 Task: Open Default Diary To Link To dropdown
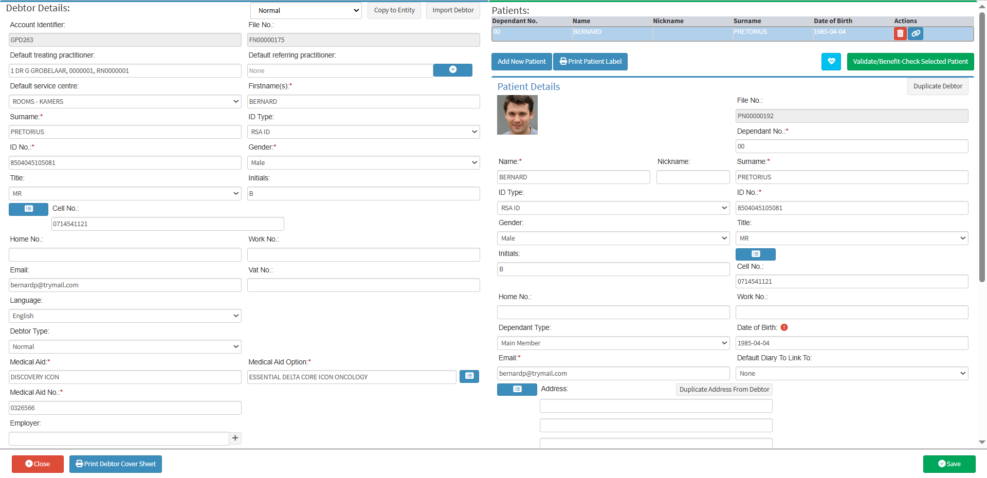coord(851,374)
